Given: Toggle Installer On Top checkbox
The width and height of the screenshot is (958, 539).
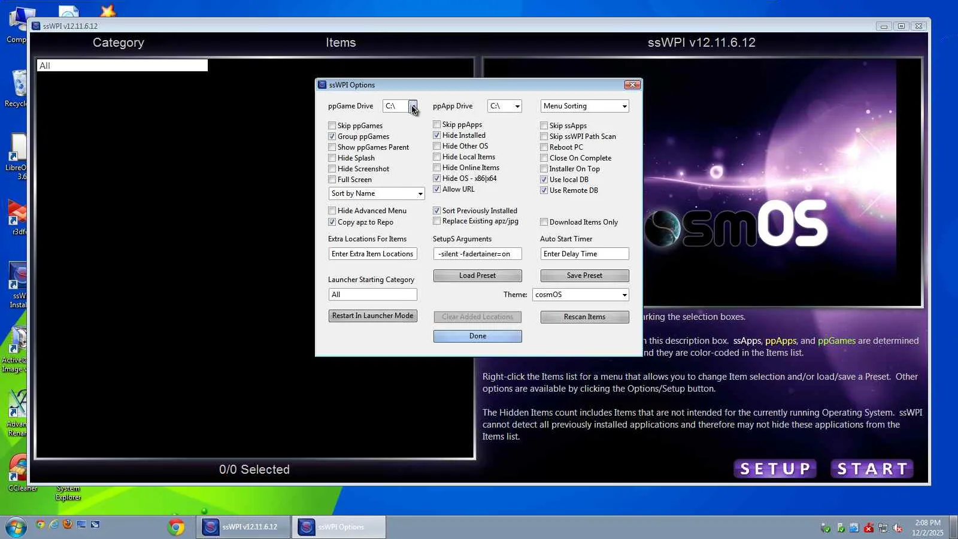Looking at the screenshot, I should pyautogui.click(x=544, y=169).
